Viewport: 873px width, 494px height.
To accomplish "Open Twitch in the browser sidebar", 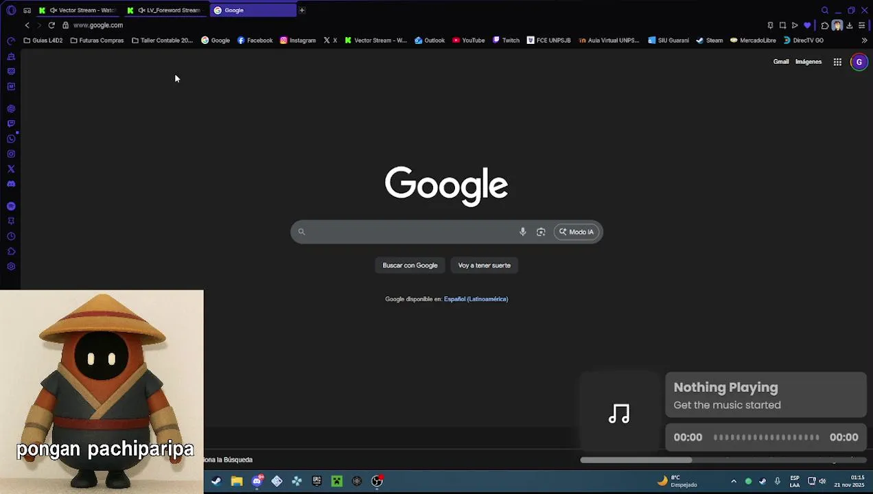I will pyautogui.click(x=11, y=123).
